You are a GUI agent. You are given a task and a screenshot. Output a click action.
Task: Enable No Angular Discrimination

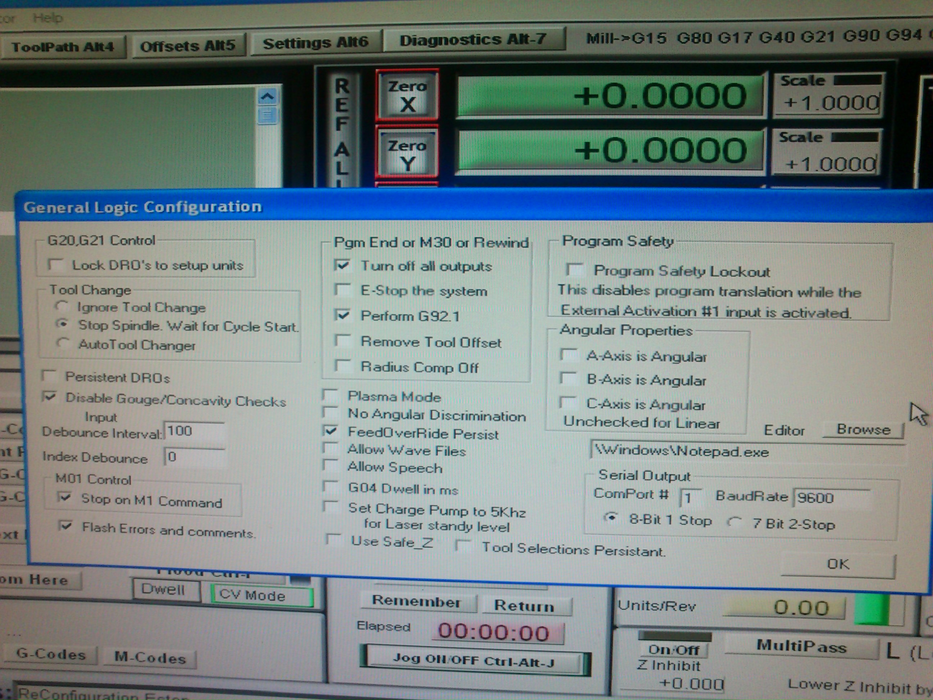coord(330,413)
